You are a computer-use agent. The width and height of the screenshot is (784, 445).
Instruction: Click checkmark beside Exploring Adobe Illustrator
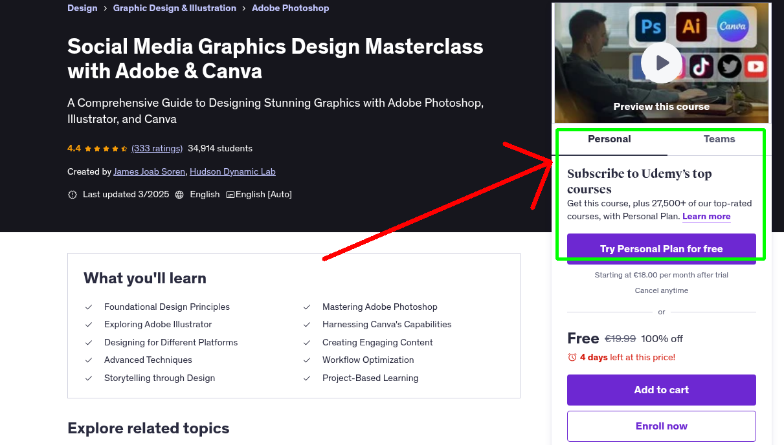(x=89, y=325)
